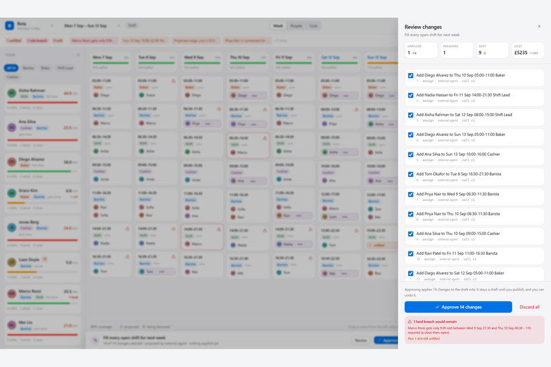Approve 14 changes

(x=458, y=307)
